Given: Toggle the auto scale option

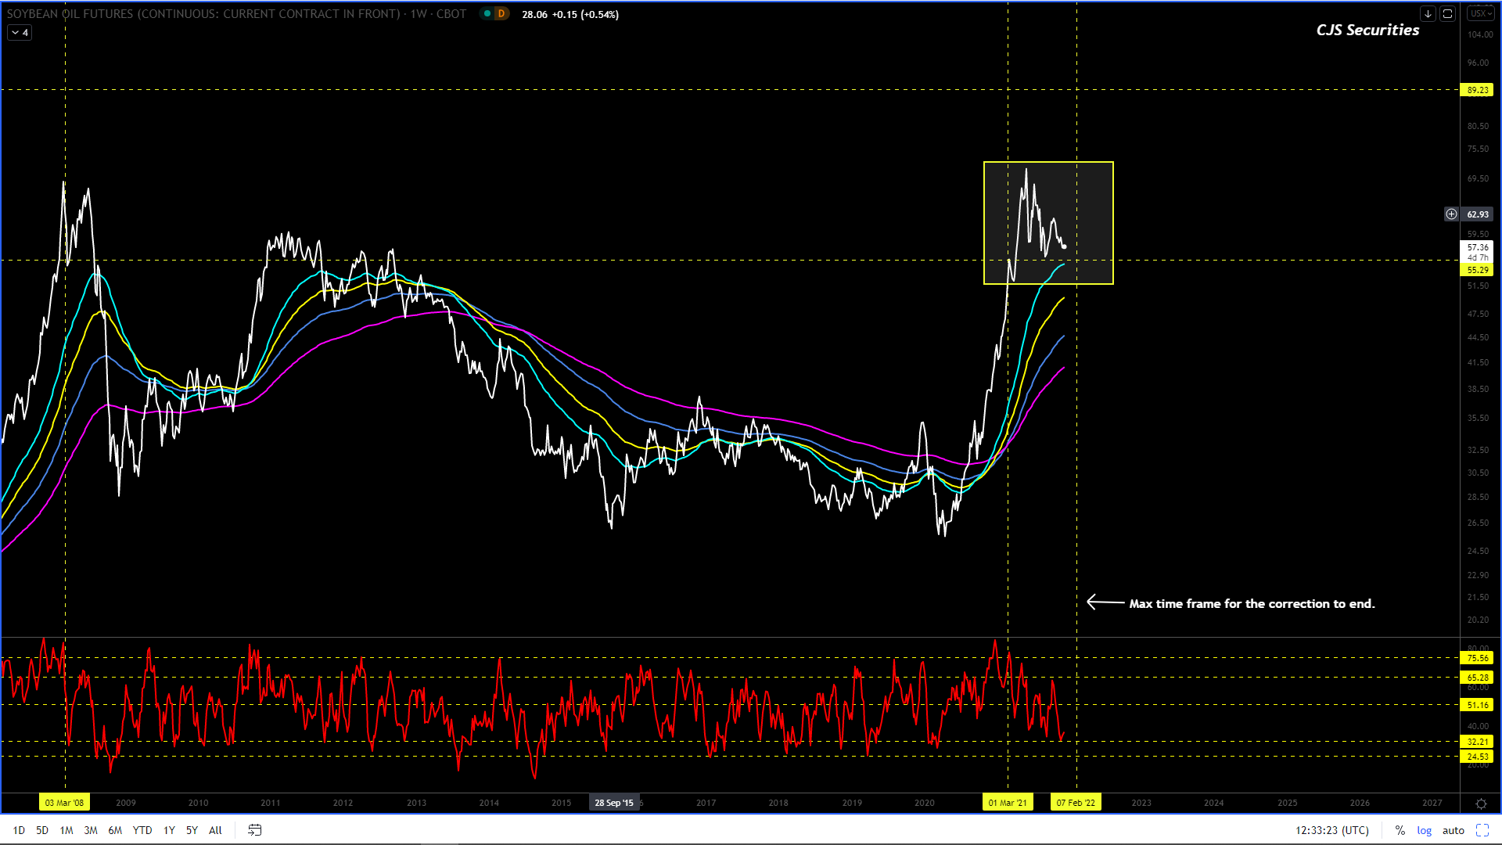Looking at the screenshot, I should 1453,830.
